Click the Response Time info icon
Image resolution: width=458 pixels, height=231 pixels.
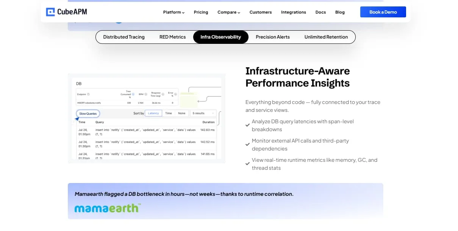[163, 94]
